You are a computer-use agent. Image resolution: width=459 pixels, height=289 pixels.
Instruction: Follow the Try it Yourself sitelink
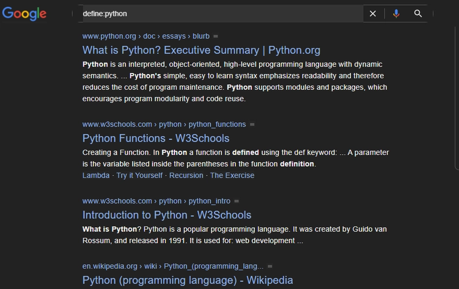139,175
